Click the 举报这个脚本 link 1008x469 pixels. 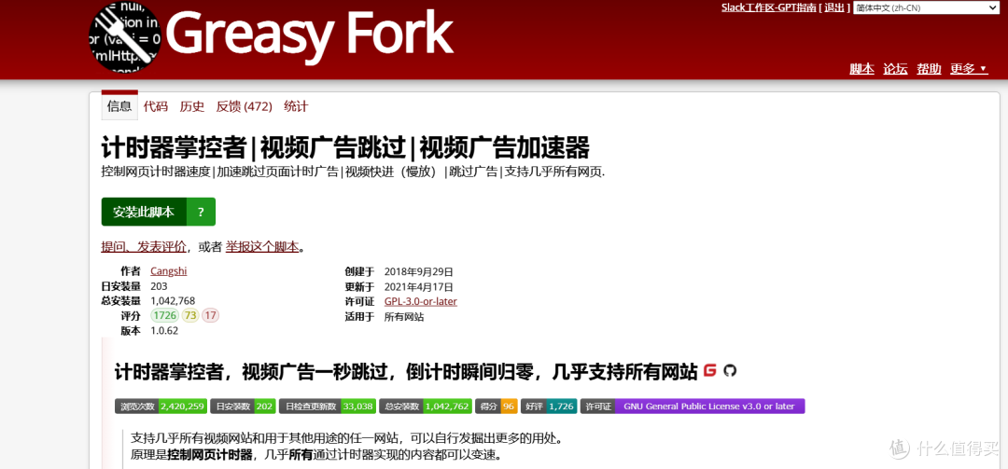click(x=262, y=247)
